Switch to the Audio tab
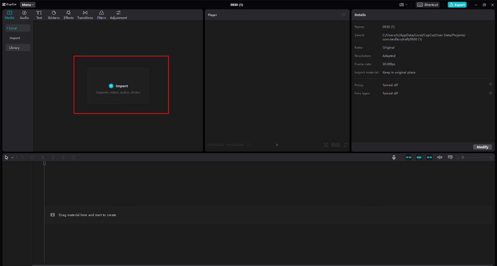Viewport: 497px width, 266px height. click(x=24, y=15)
